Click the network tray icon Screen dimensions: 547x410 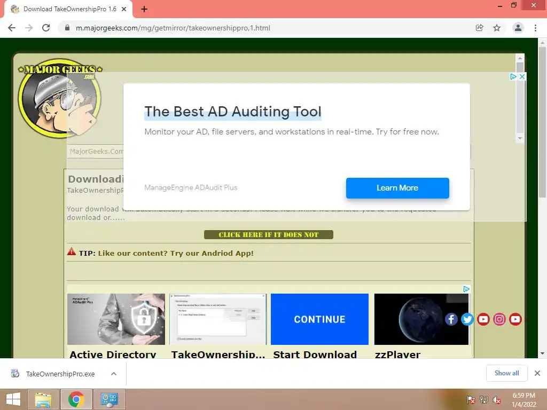pos(484,400)
